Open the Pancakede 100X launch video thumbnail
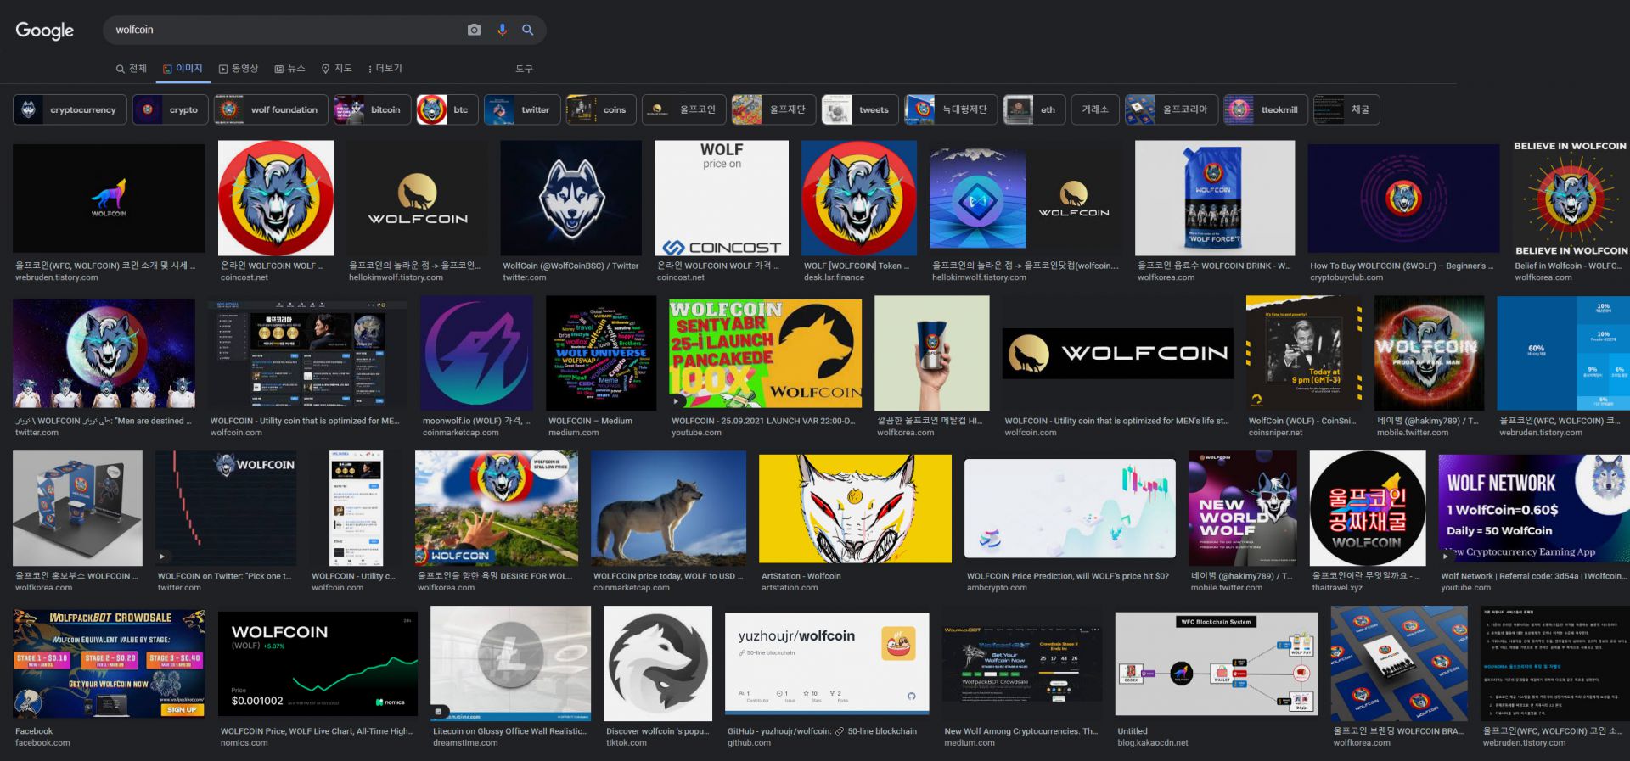1630x761 pixels. (766, 355)
